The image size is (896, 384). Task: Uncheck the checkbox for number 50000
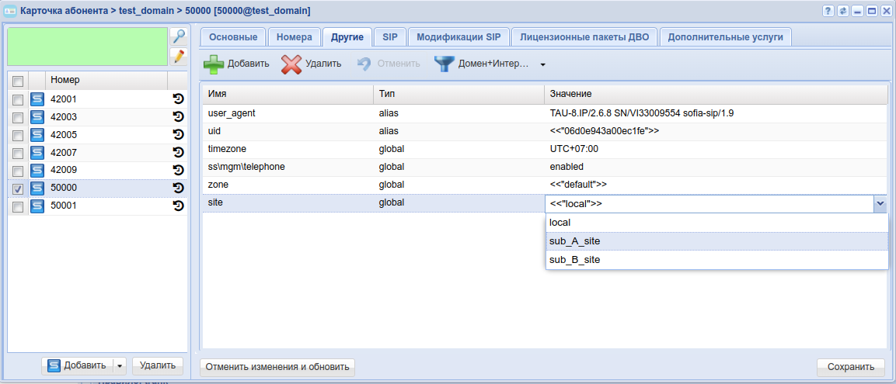18,189
